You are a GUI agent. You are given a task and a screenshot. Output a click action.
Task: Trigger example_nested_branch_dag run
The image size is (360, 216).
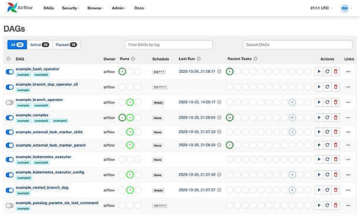tap(319, 190)
